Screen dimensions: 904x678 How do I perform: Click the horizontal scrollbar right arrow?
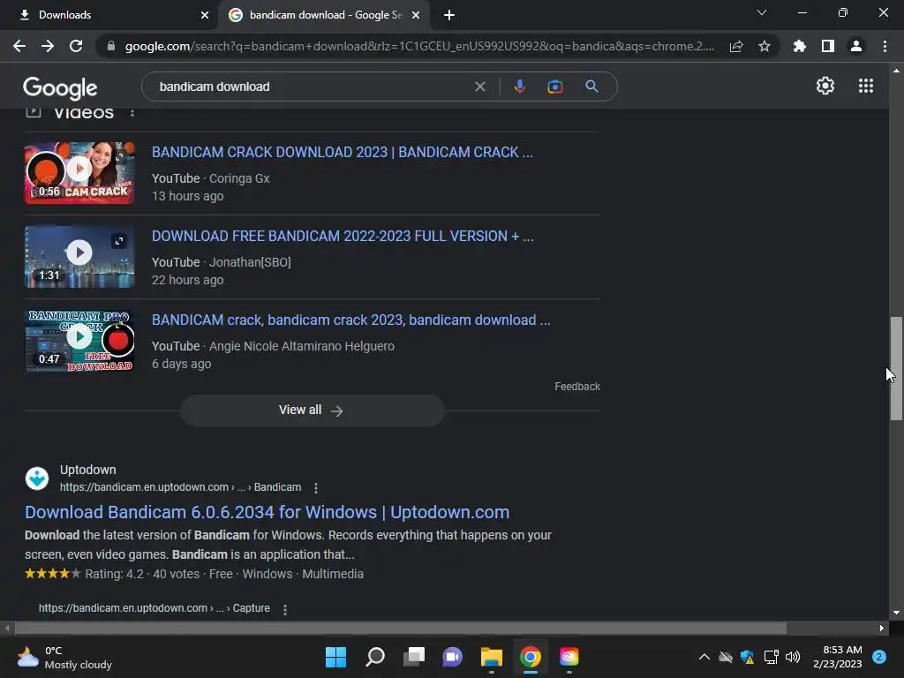click(x=882, y=628)
